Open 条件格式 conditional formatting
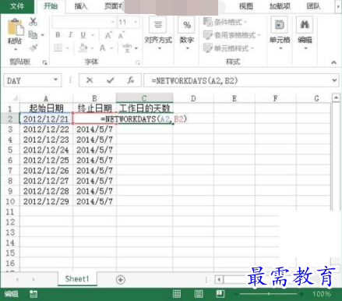Screen dimensions: 342x301 coord(225,22)
